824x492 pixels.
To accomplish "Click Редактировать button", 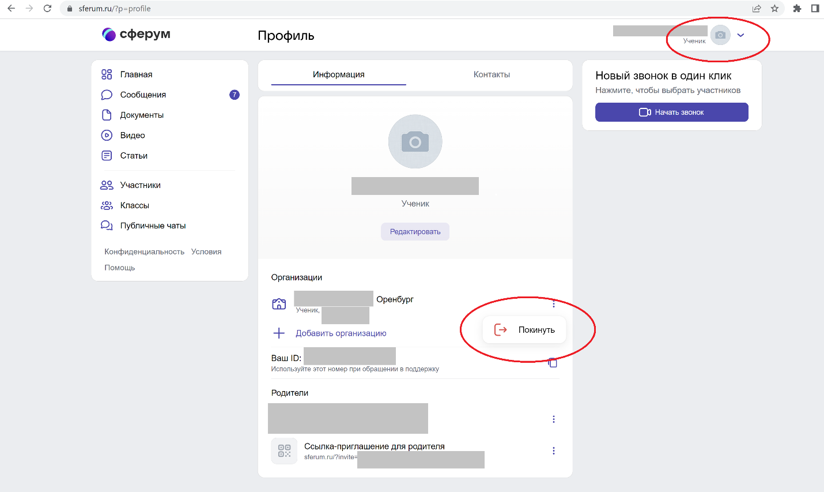I will [415, 232].
